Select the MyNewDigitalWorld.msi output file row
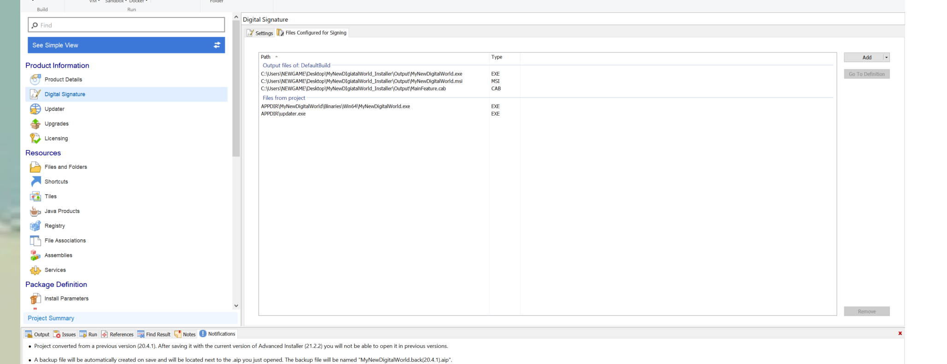Screen dimensions: 947x364 (361, 81)
